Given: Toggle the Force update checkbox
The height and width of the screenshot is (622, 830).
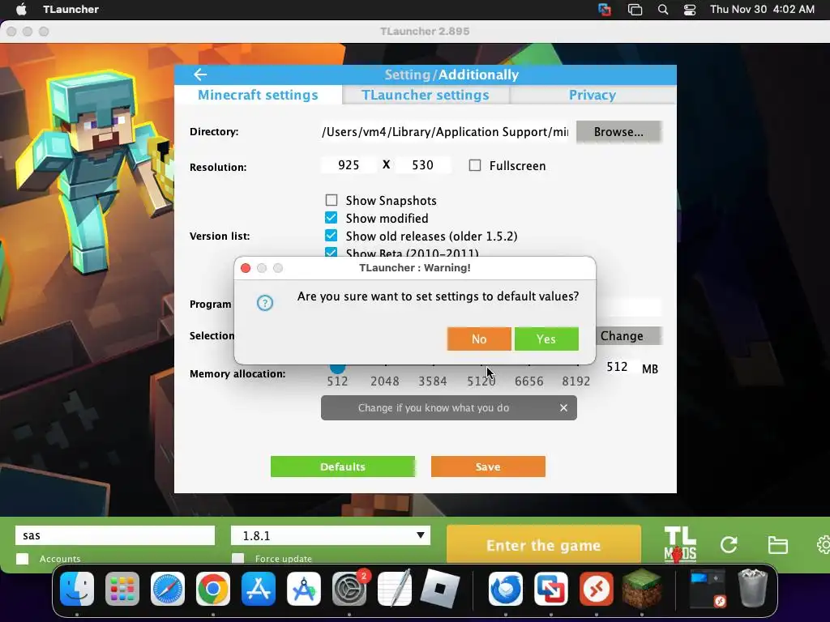Looking at the screenshot, I should coord(238,559).
